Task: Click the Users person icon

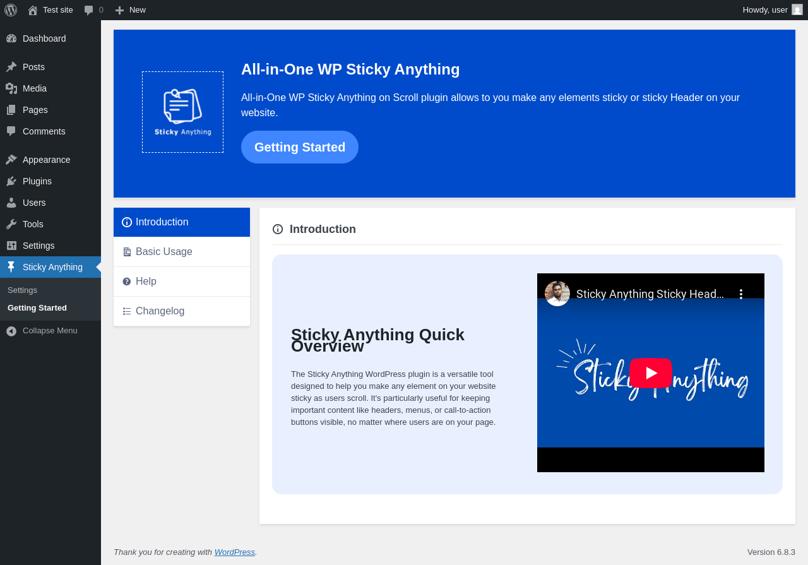Action: point(11,203)
